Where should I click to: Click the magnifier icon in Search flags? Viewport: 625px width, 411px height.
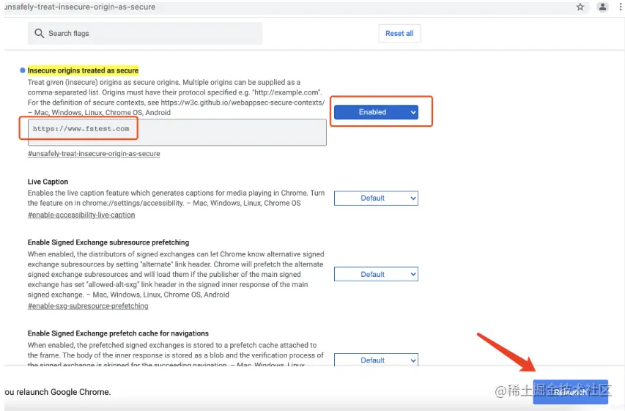coord(39,33)
